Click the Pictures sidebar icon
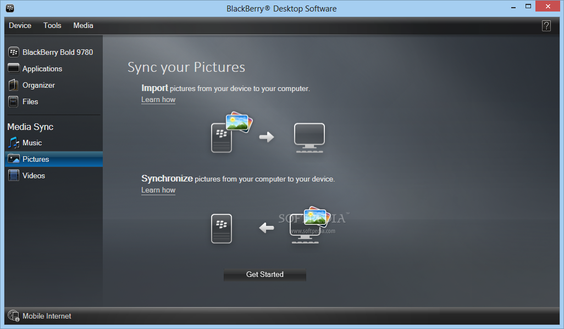The height and width of the screenshot is (329, 564). pyautogui.click(x=14, y=158)
